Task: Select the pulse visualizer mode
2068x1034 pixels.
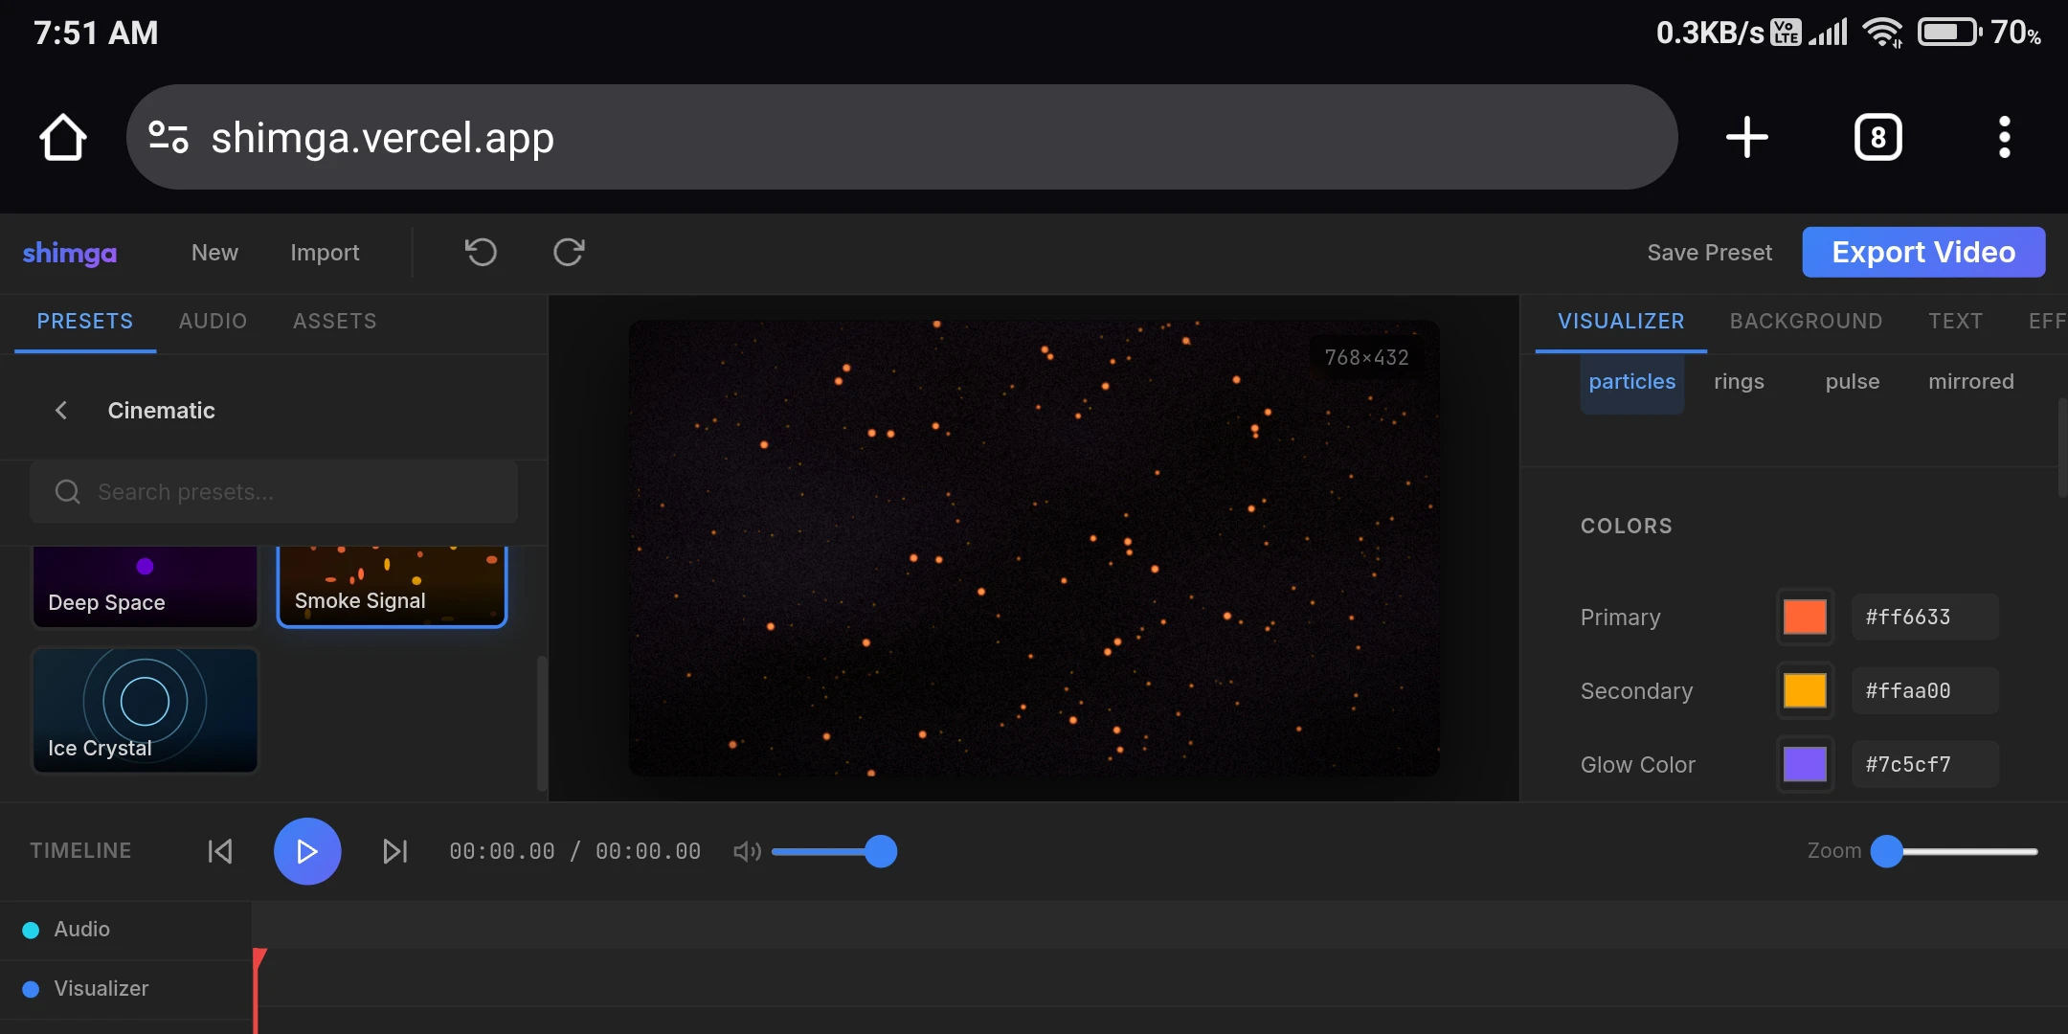Action: [1851, 381]
